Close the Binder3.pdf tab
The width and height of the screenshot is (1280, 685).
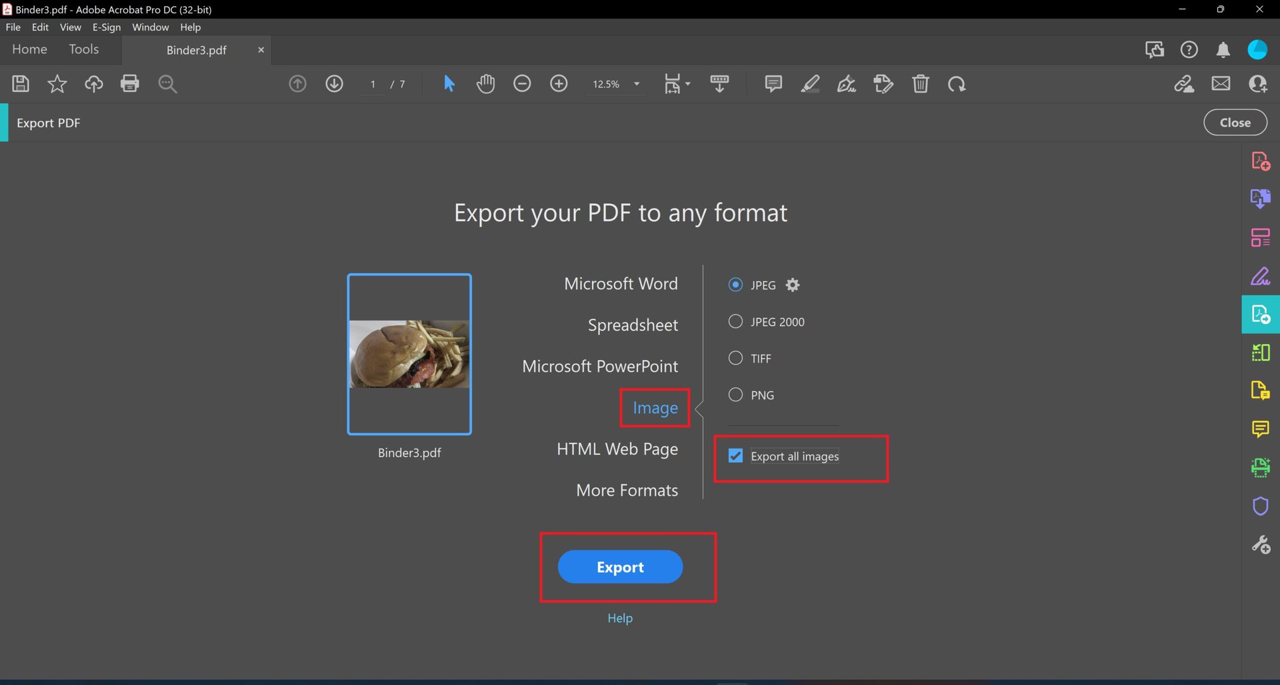(261, 50)
